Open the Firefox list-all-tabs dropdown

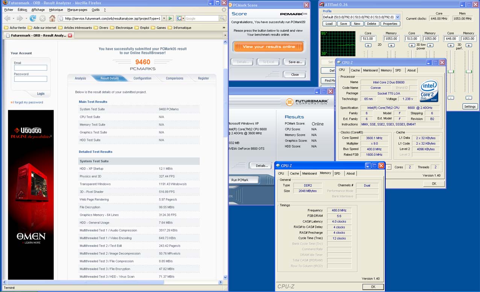pos(225,35)
